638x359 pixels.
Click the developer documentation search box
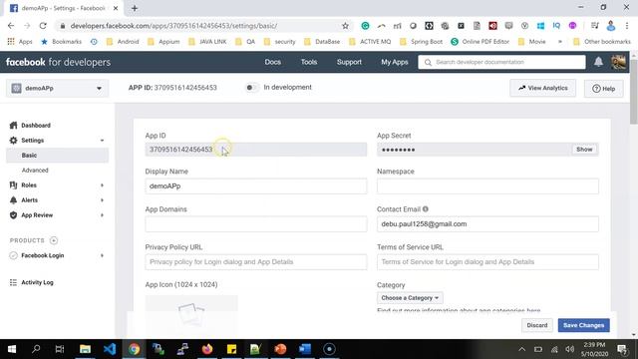[501, 62]
